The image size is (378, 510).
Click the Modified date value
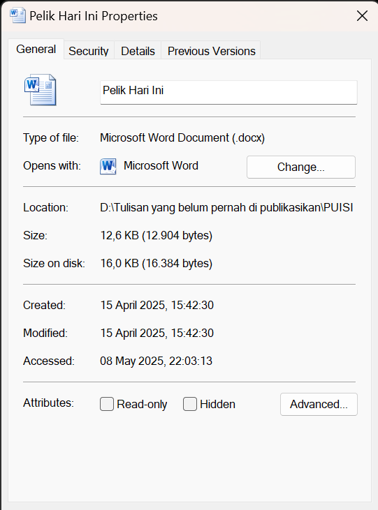(x=157, y=333)
